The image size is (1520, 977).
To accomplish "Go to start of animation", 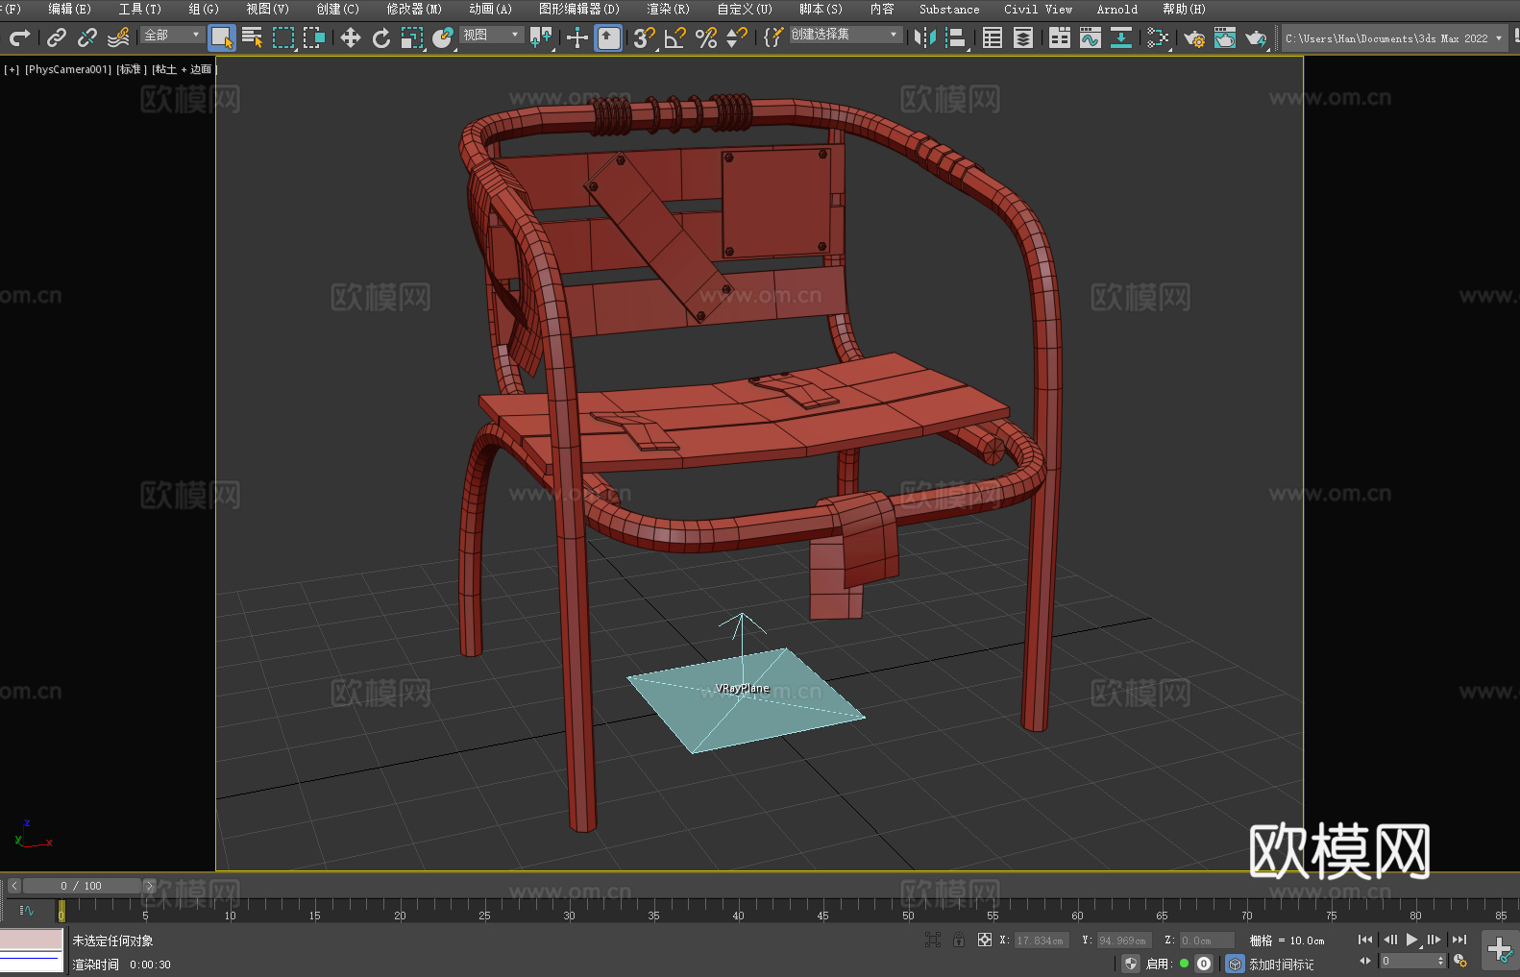I will pyautogui.click(x=1365, y=940).
